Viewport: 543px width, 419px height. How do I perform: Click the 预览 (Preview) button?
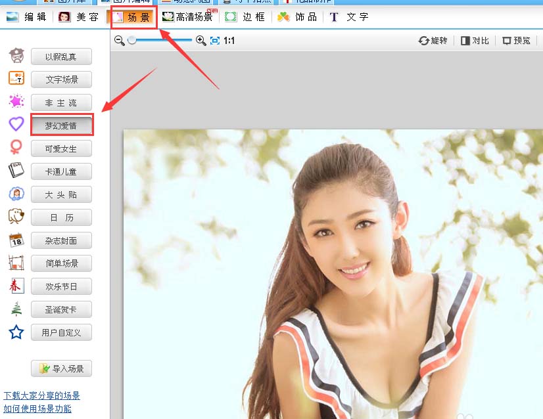516,41
